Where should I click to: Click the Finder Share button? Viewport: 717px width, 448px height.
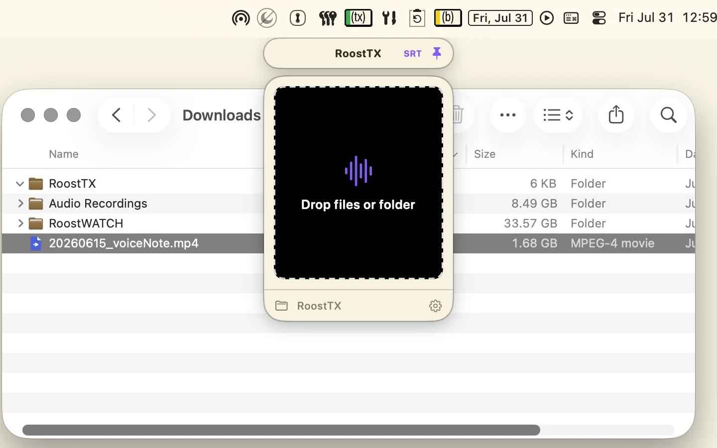coord(616,115)
